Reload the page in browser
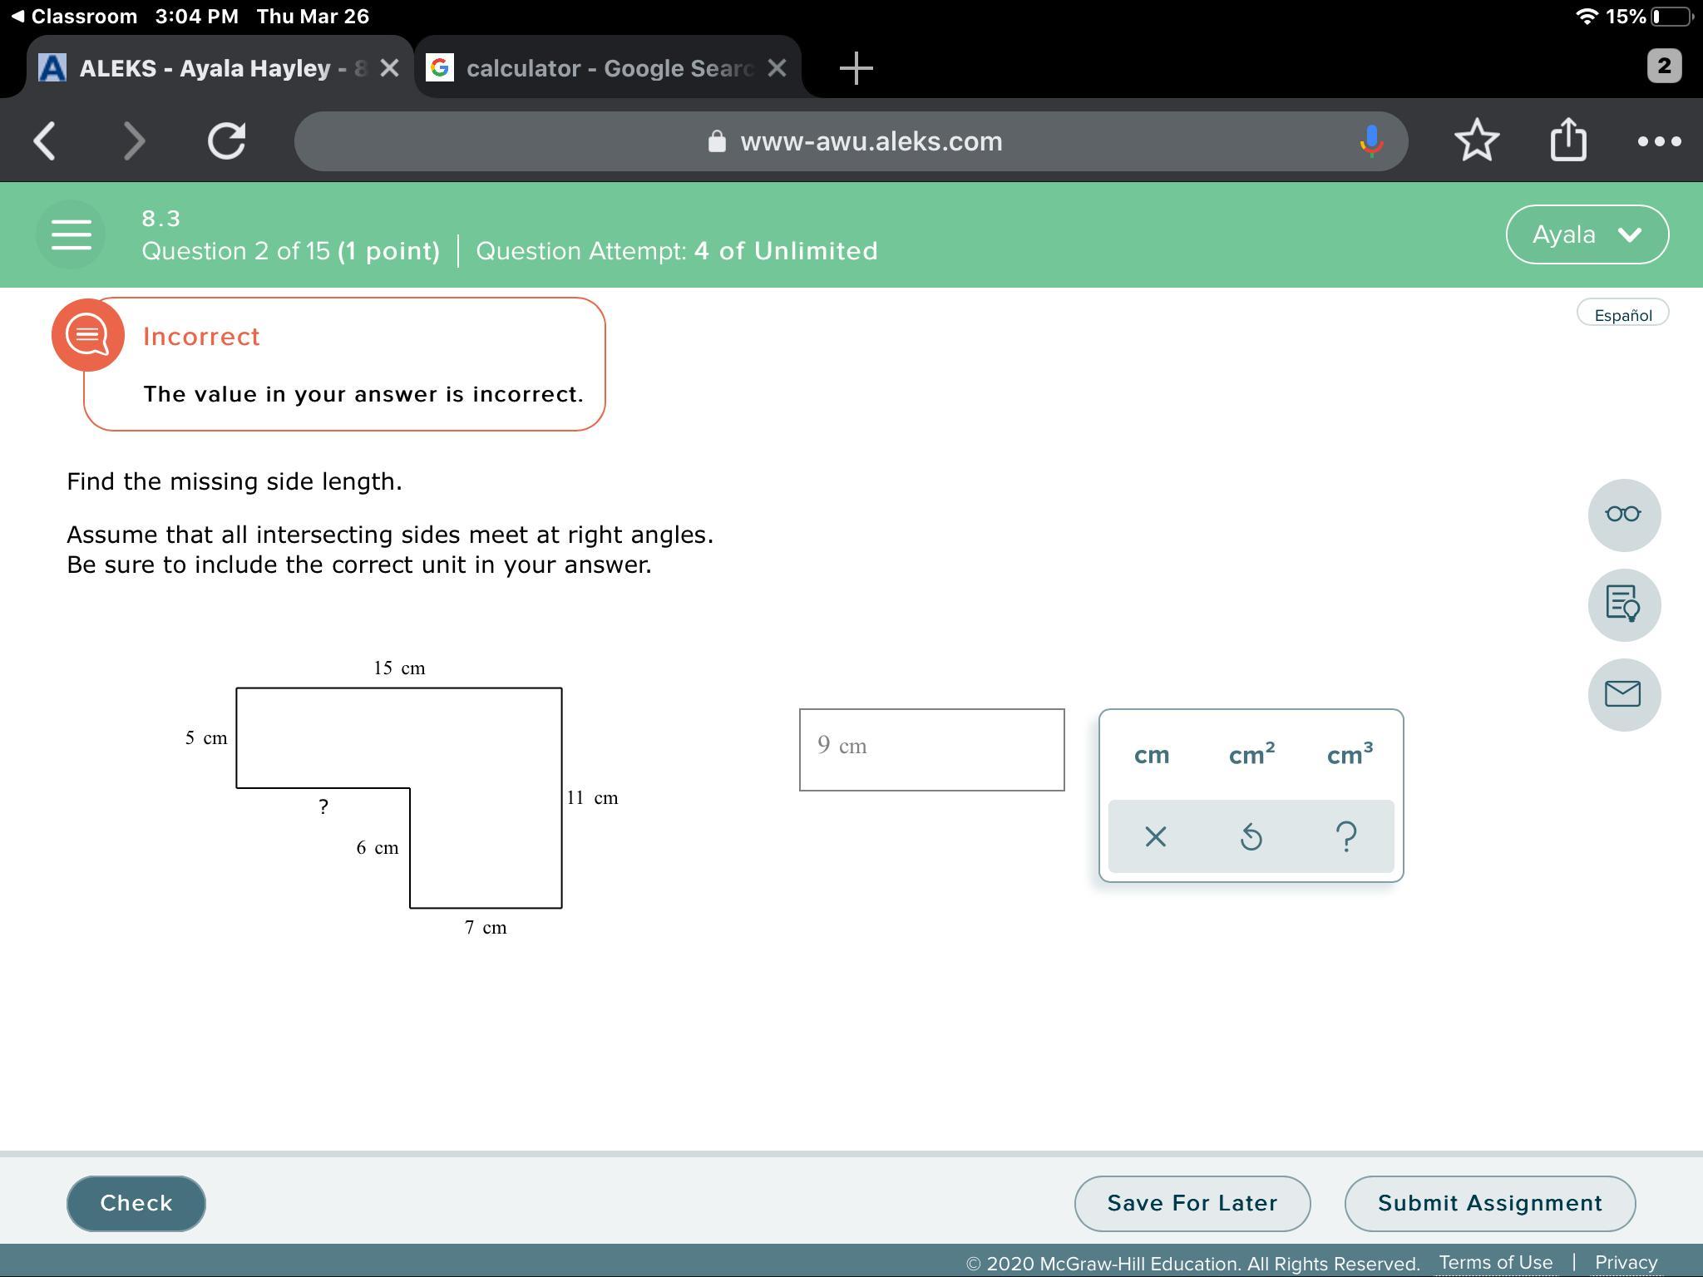Image resolution: width=1703 pixels, height=1277 pixels. point(226,141)
